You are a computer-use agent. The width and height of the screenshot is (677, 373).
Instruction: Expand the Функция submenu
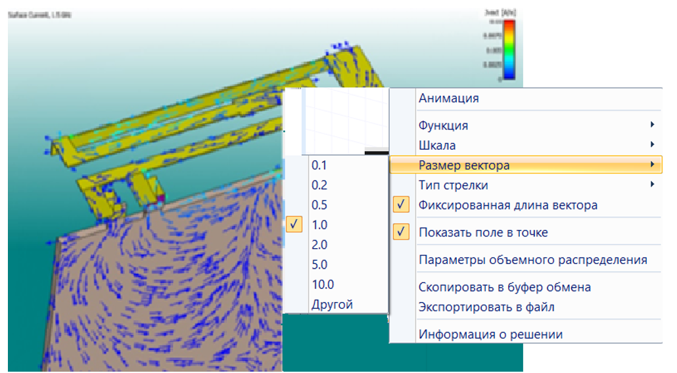[444, 125]
